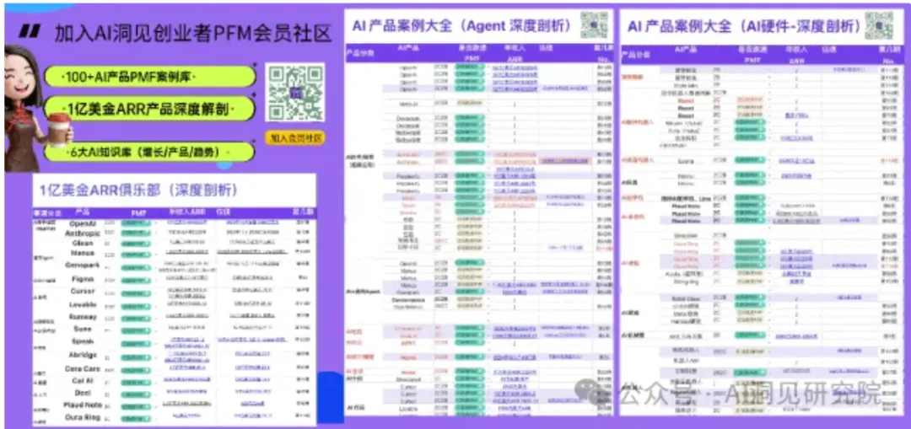
Task: Click the Figma product name
Action: tap(83, 279)
